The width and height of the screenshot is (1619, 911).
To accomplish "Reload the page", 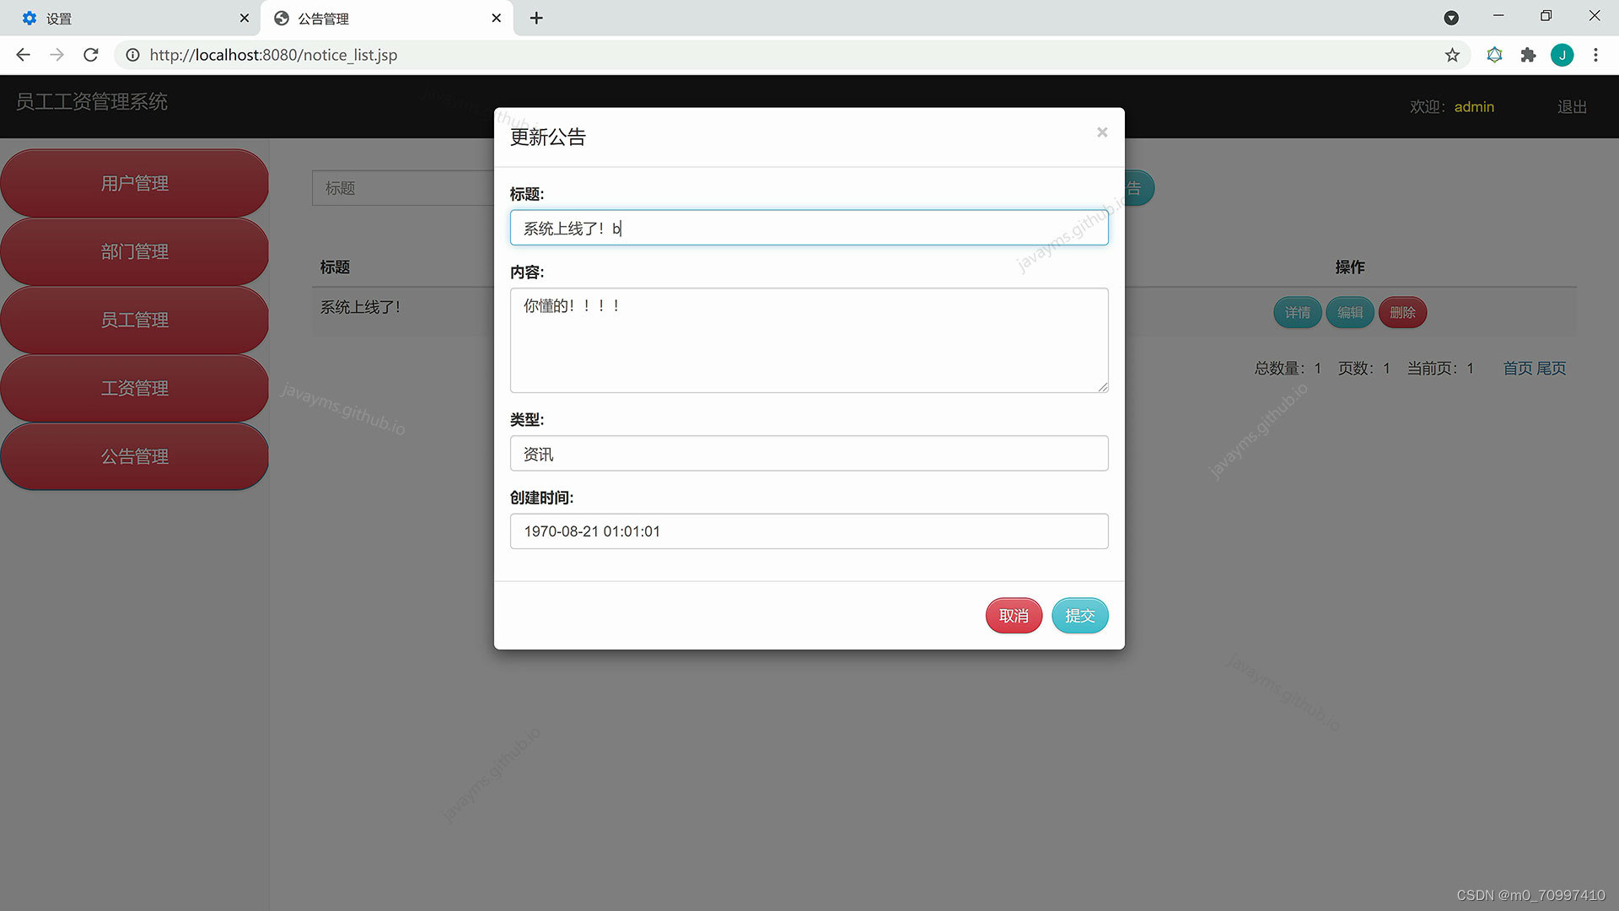I will 91,55.
